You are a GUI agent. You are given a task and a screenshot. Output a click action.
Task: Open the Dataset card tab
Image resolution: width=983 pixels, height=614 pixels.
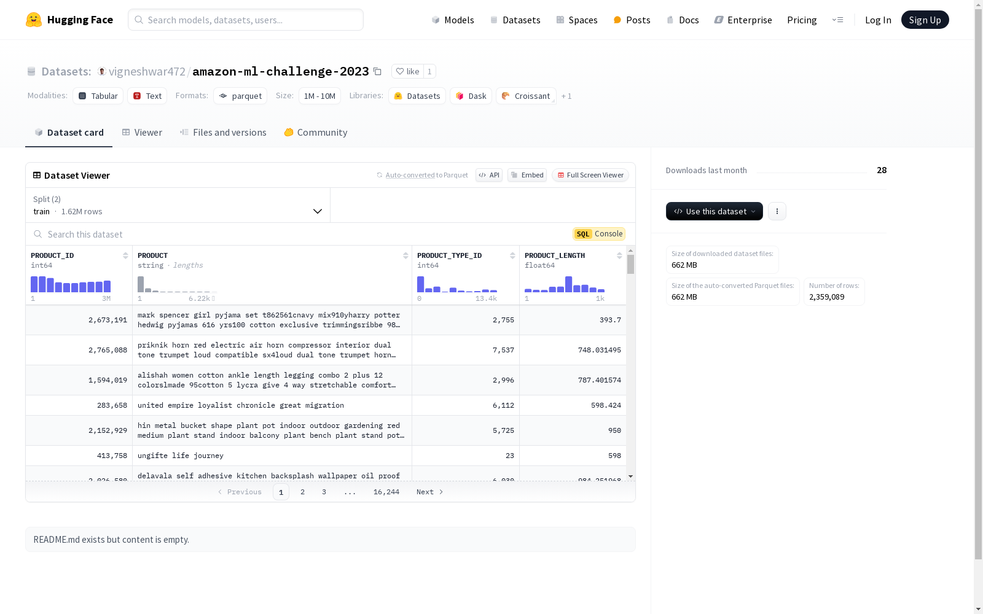coord(69,133)
